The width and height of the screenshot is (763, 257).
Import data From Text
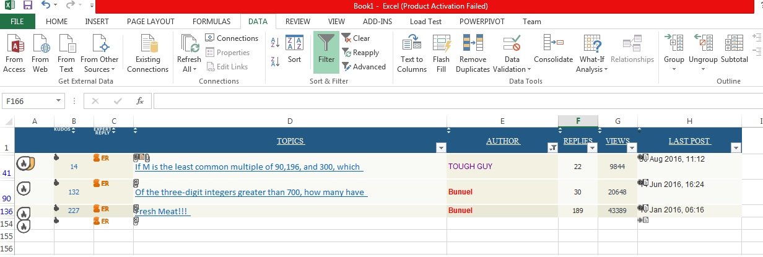66,53
